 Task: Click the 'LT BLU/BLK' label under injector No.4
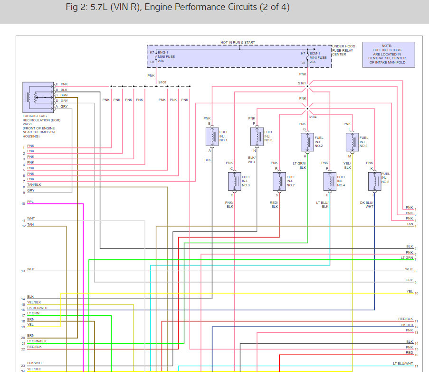click(322, 204)
